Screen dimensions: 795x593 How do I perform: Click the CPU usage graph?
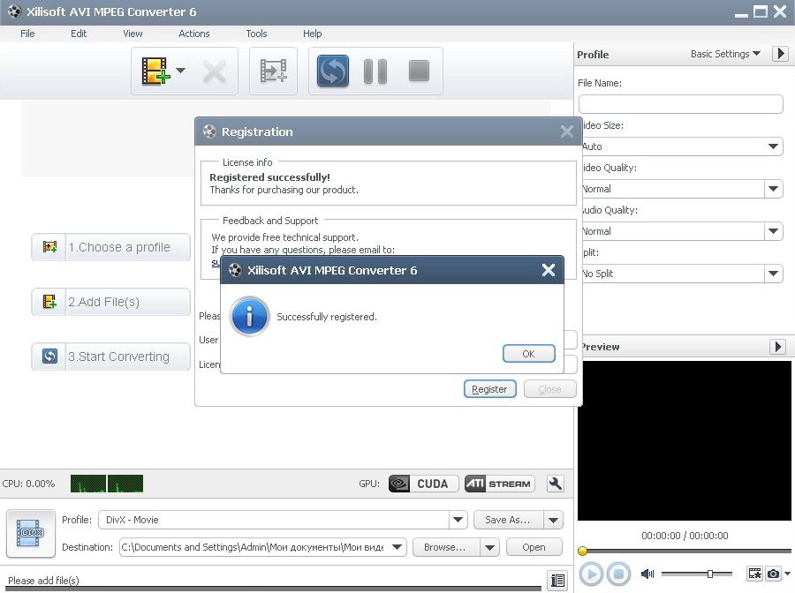107,484
